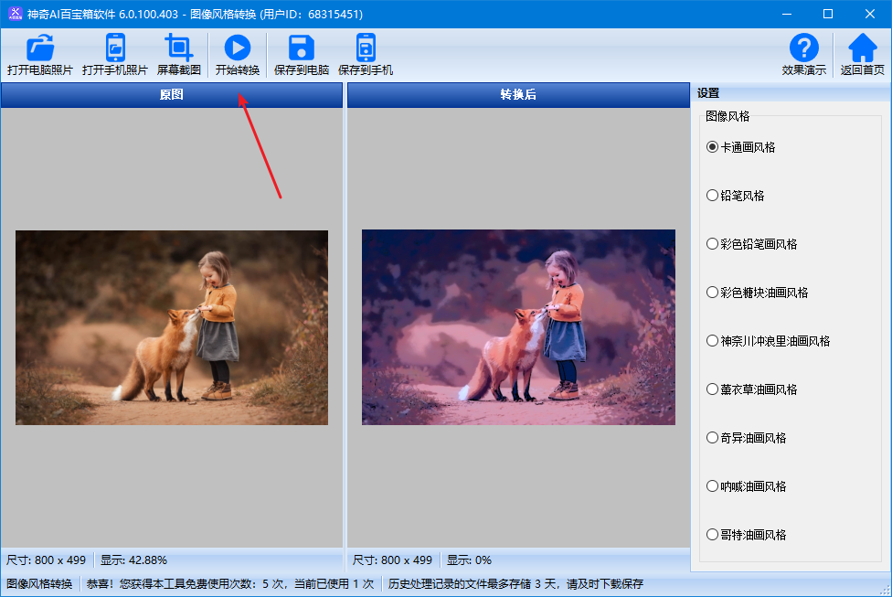Screen dimensions: 892x597
Task: Select candy oil painting style (彩色糖块油画风格)
Action: (713, 292)
